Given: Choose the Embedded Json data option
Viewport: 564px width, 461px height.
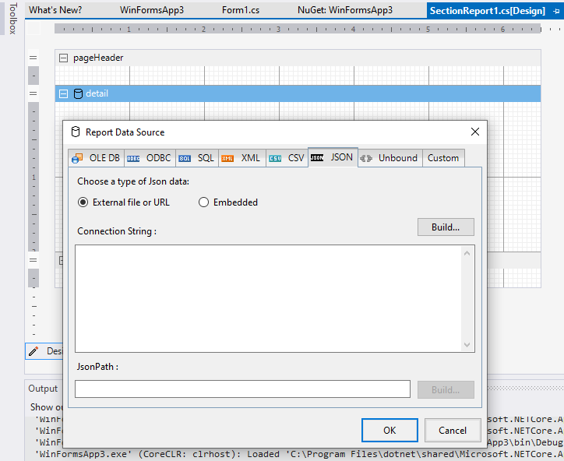Looking at the screenshot, I should [204, 202].
